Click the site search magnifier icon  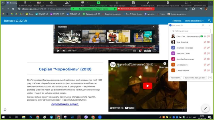click(209, 21)
